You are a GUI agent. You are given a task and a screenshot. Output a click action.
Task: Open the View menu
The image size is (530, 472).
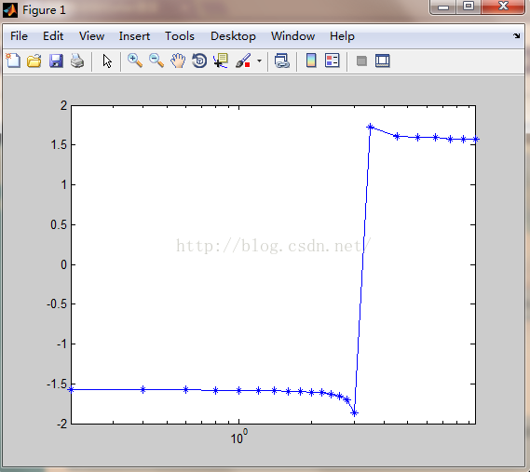(91, 36)
